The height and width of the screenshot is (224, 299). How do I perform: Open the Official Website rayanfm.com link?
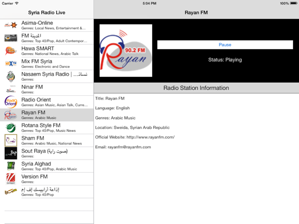pyautogui.click(x=151, y=137)
